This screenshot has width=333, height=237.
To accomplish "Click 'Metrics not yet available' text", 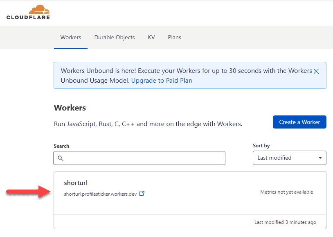I will (287, 192).
